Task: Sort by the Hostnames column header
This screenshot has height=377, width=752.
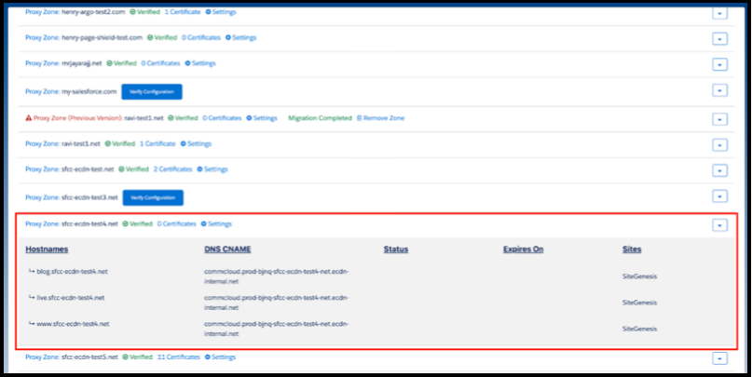Action: click(47, 249)
